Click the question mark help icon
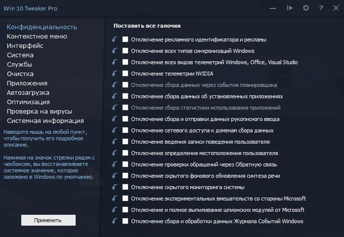 [x=321, y=8]
